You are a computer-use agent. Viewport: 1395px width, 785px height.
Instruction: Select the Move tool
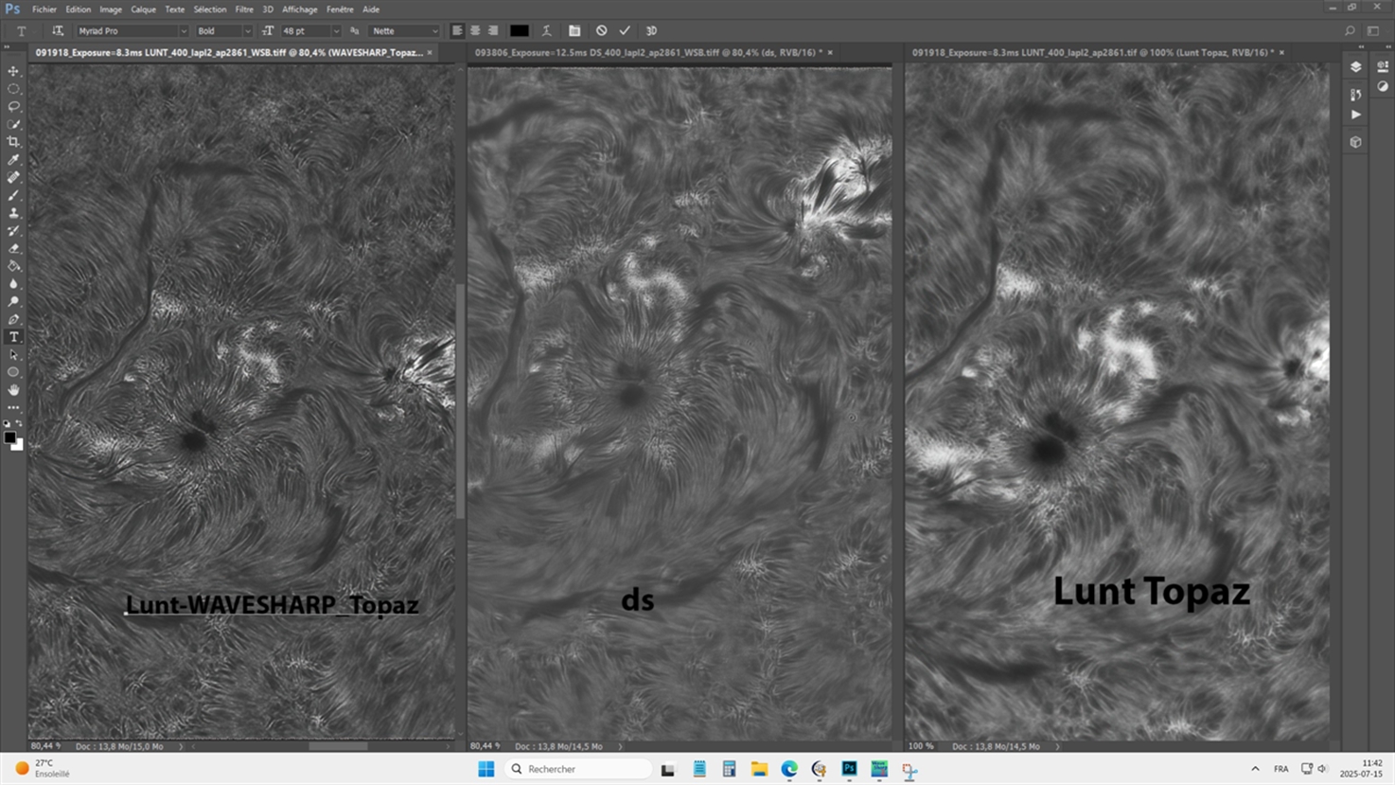tap(13, 71)
